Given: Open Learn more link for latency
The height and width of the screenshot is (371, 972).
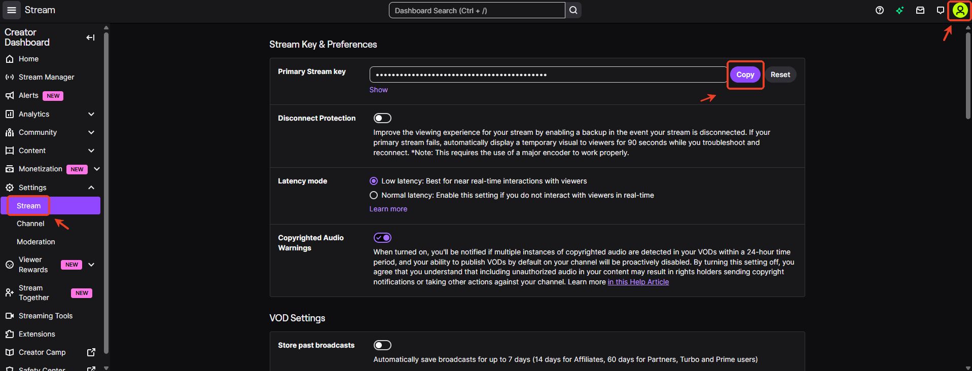Looking at the screenshot, I should pos(388,209).
